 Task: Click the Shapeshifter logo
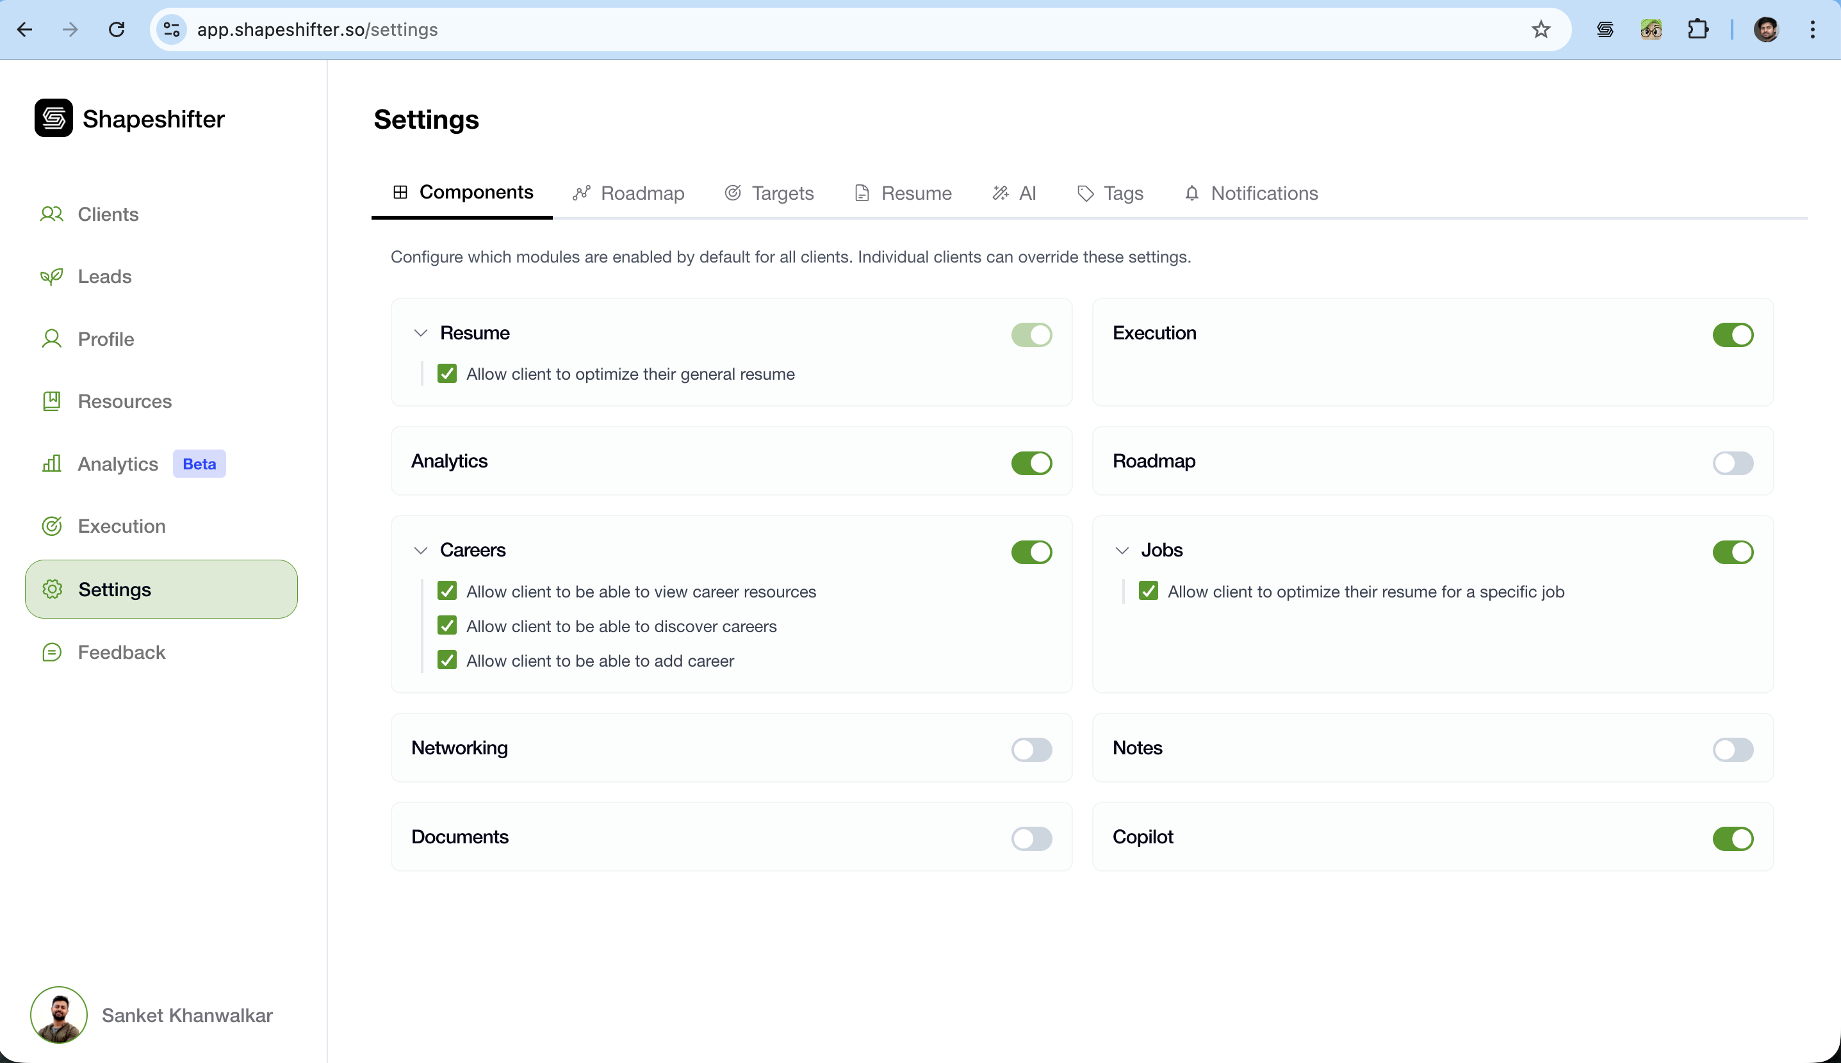(x=54, y=118)
